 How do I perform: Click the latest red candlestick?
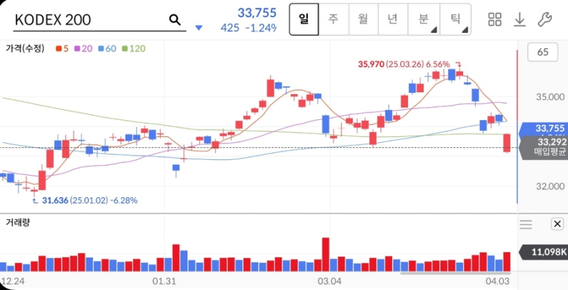[x=507, y=143]
